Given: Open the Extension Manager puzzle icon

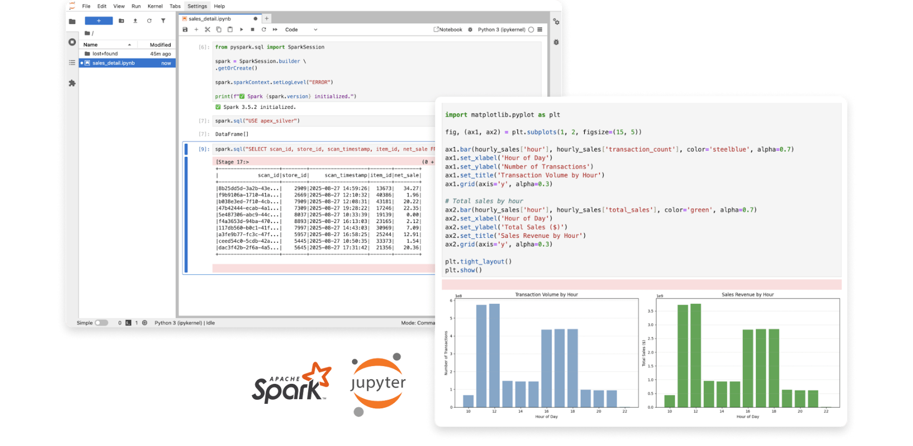Looking at the screenshot, I should 72,83.
